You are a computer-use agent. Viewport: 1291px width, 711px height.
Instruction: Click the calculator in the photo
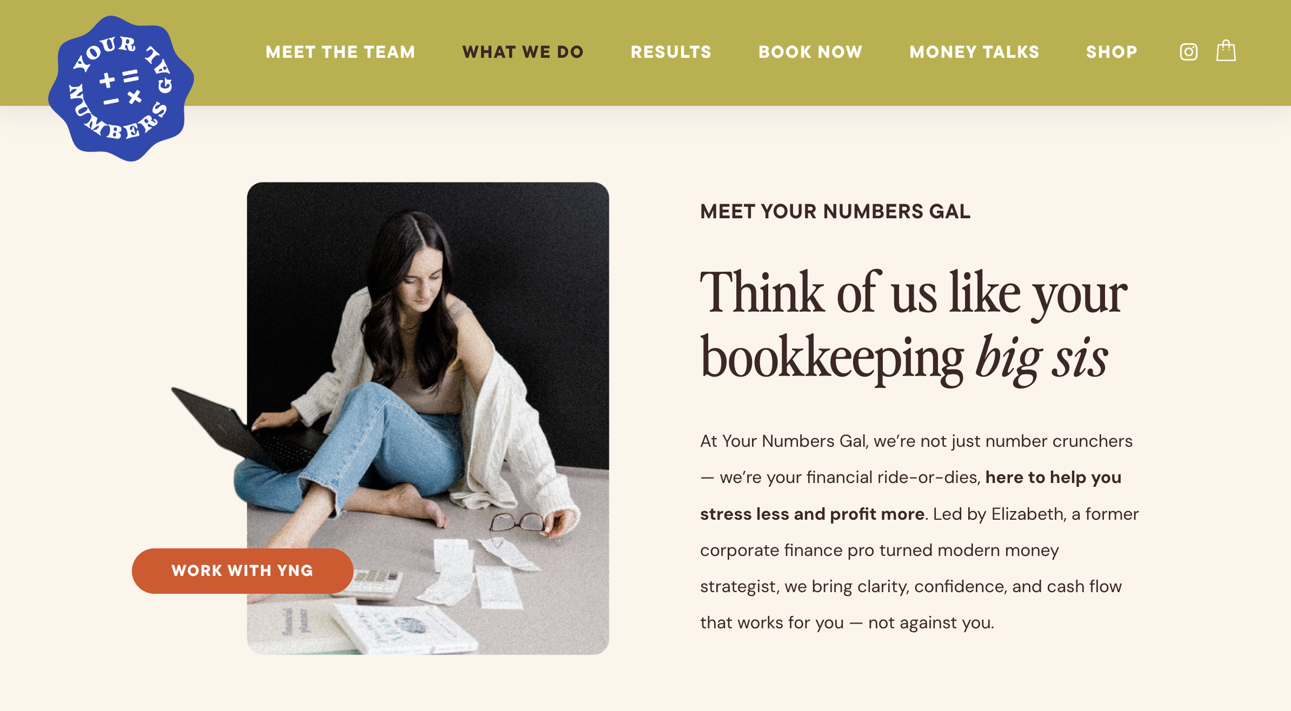coord(376,583)
